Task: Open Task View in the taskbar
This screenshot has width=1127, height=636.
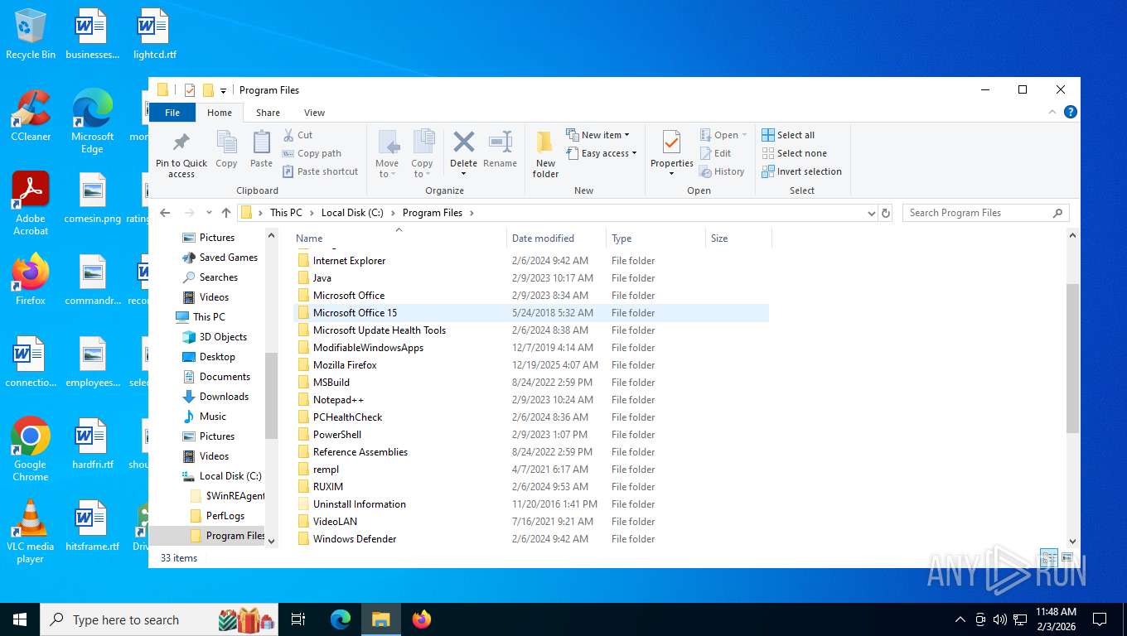Action: click(298, 619)
